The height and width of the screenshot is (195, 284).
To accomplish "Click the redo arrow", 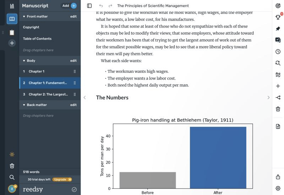I will click(110, 6).
